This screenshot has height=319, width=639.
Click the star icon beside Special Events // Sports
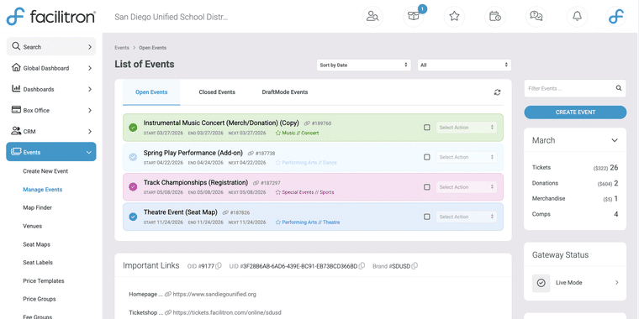click(278, 192)
